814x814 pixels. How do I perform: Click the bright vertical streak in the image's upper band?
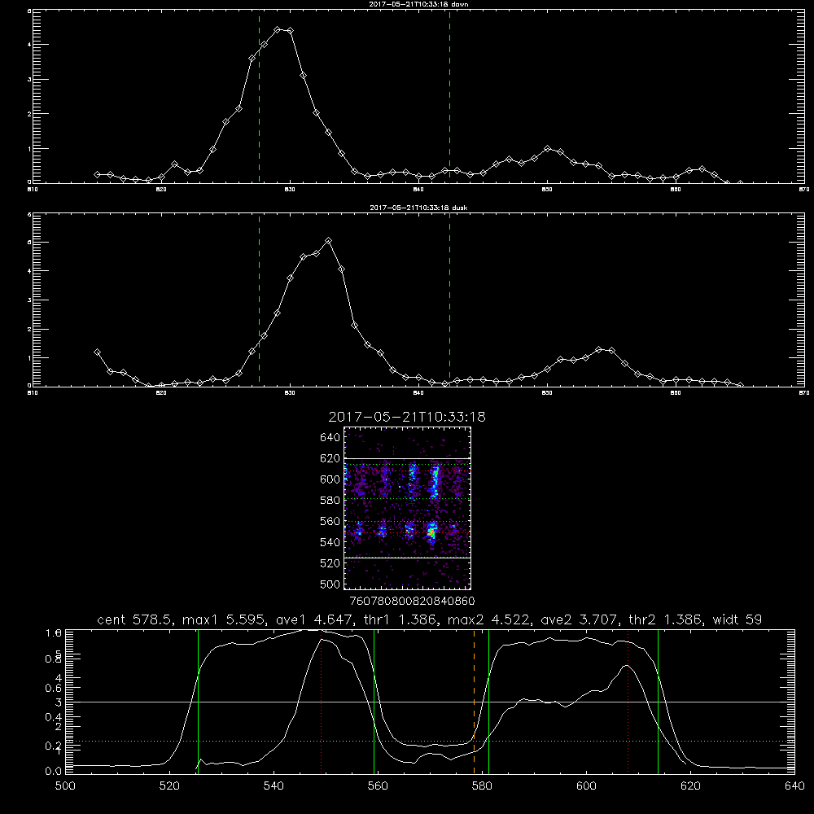click(x=435, y=482)
